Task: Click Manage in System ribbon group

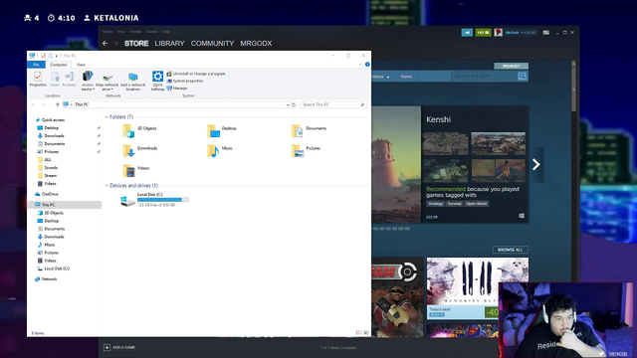Action: click(177, 89)
